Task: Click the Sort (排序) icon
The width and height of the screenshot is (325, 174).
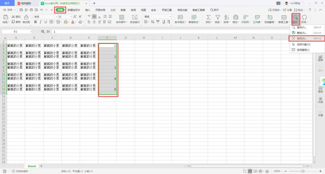Action: click(226, 17)
